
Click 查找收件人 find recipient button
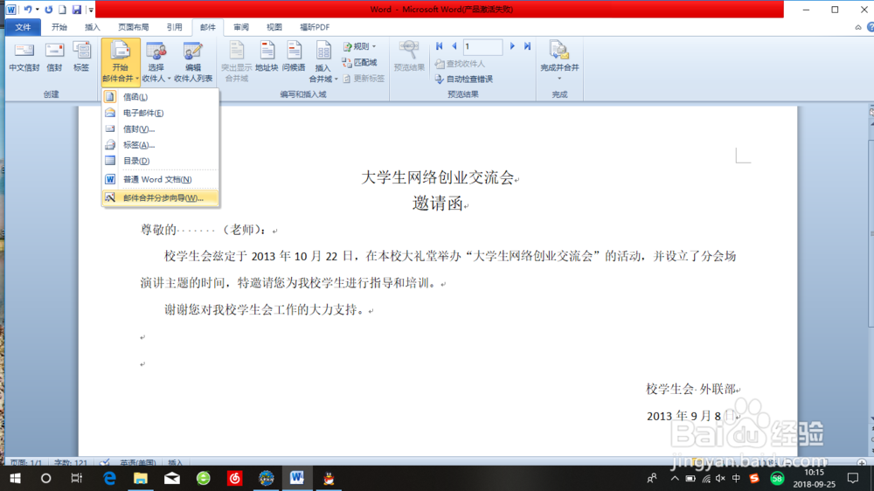pos(460,64)
